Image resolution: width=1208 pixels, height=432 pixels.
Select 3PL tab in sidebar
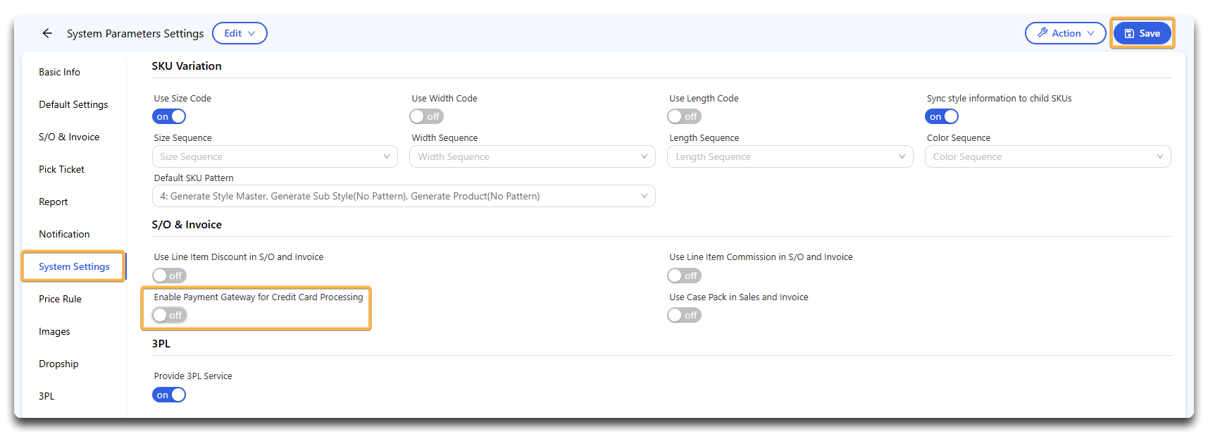[x=46, y=396]
